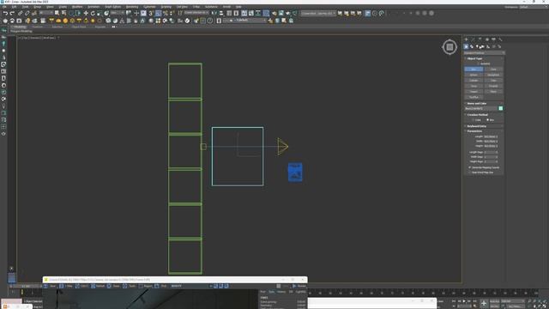Click the Teapot primitive button
Viewport: 549px width, 309px height.
(x=474, y=92)
